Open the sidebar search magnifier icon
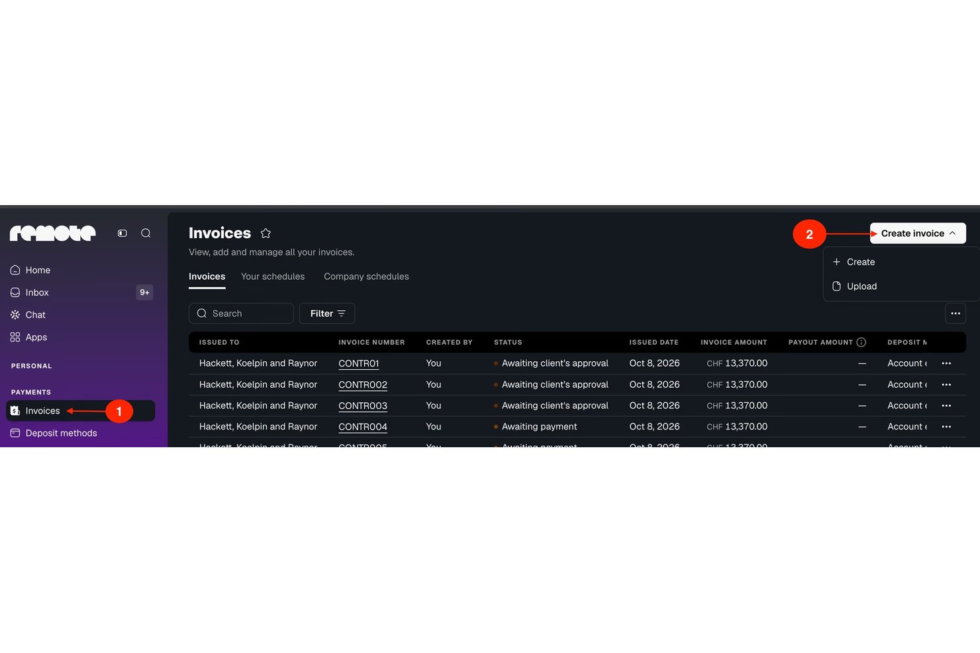The image size is (980, 653). tap(146, 233)
